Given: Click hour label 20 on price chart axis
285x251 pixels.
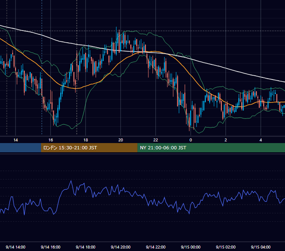Looking at the screenshot, I should [x=121, y=140].
